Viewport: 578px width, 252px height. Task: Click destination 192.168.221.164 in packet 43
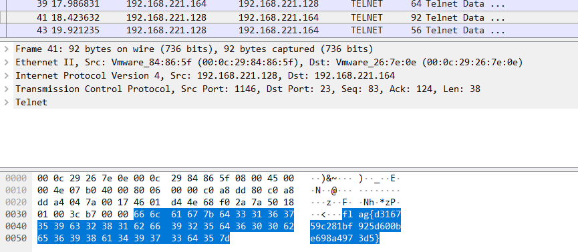coord(279,30)
